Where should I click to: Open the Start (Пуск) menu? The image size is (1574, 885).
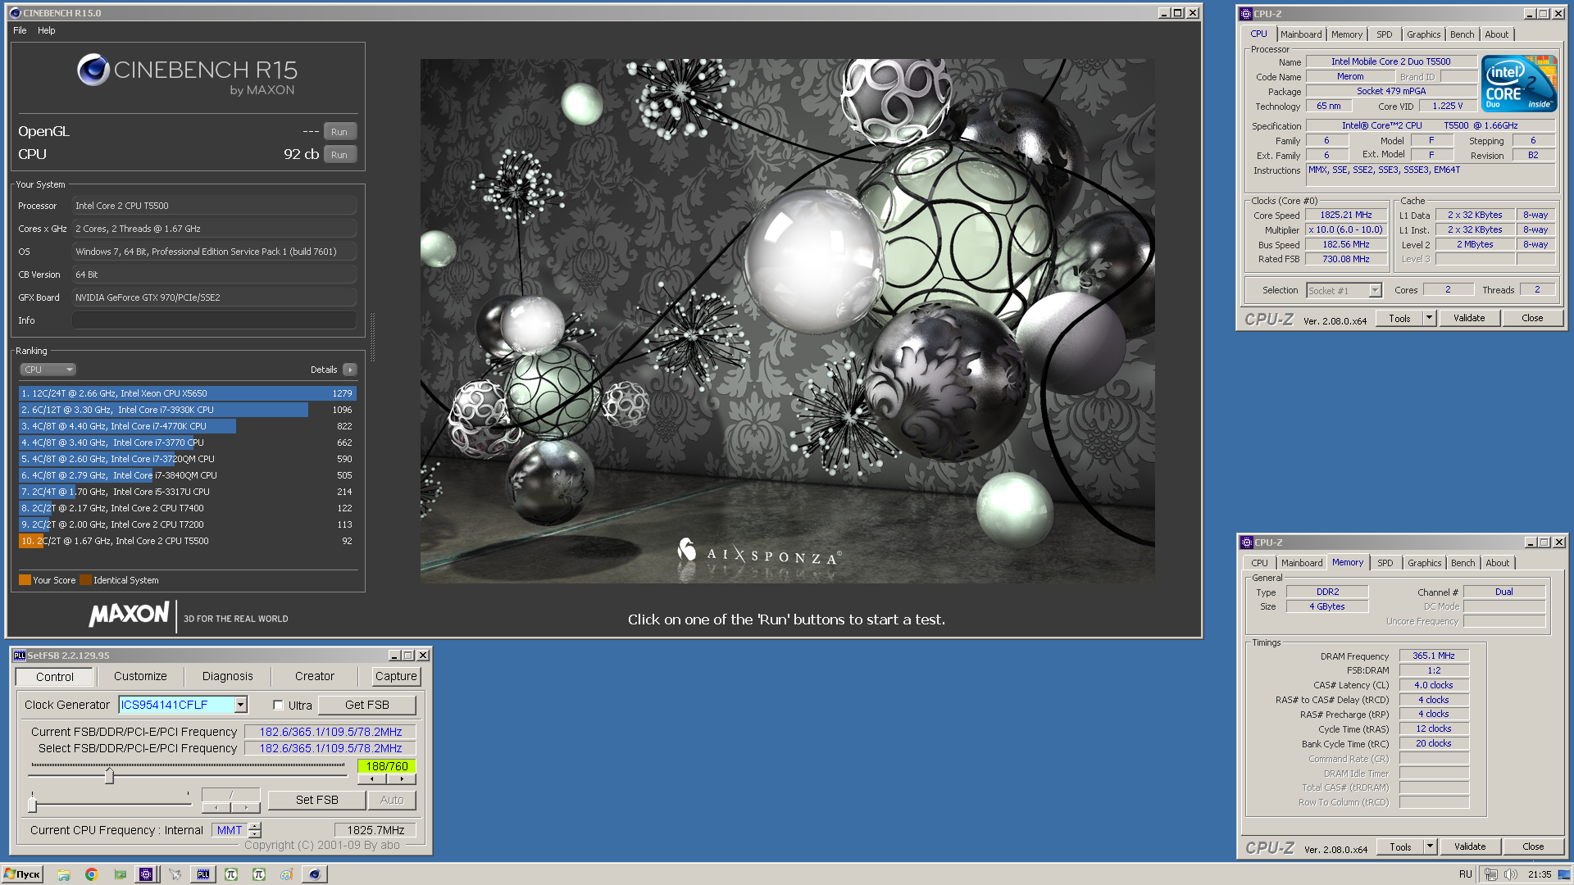click(22, 874)
